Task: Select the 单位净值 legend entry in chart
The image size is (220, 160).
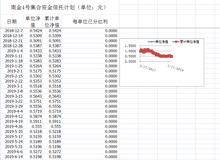Action: point(158,42)
